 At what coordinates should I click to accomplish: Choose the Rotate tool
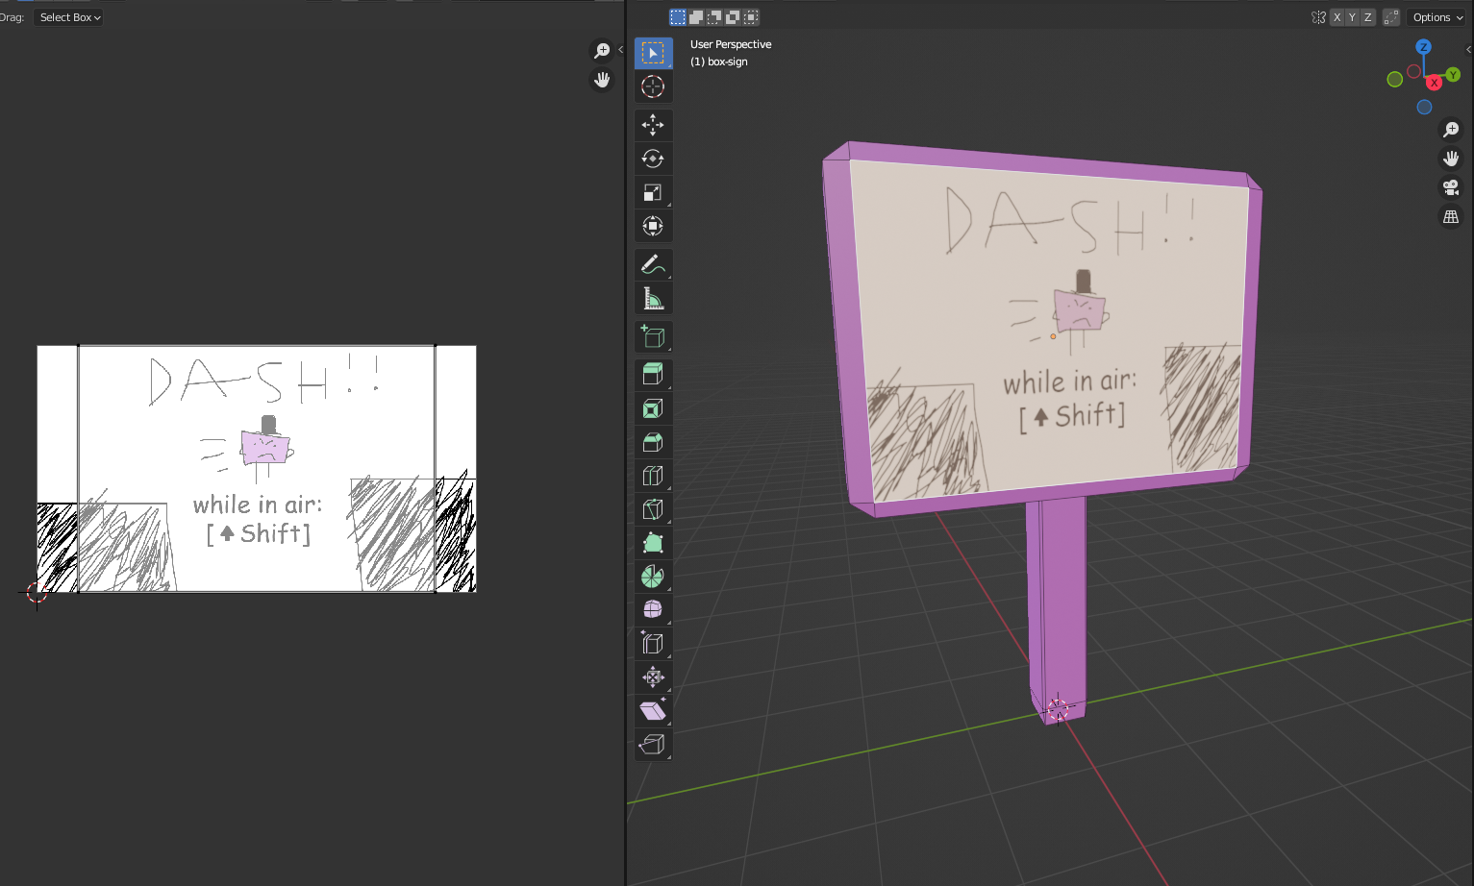653,159
